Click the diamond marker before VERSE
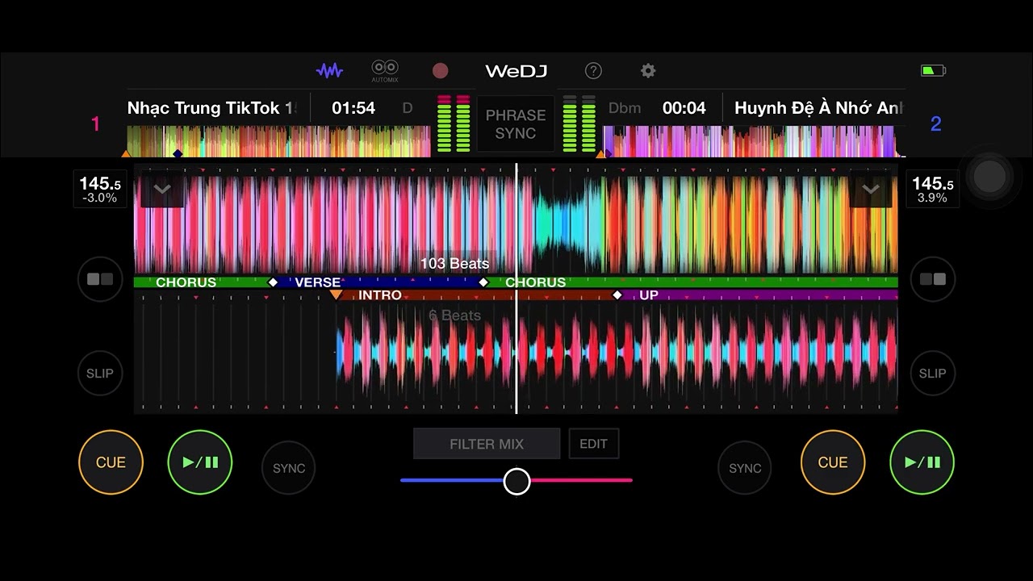Image resolution: width=1033 pixels, height=581 pixels. [273, 282]
